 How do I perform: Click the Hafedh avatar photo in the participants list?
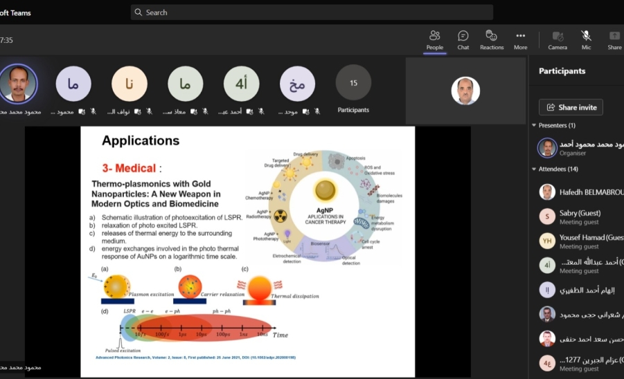(547, 192)
